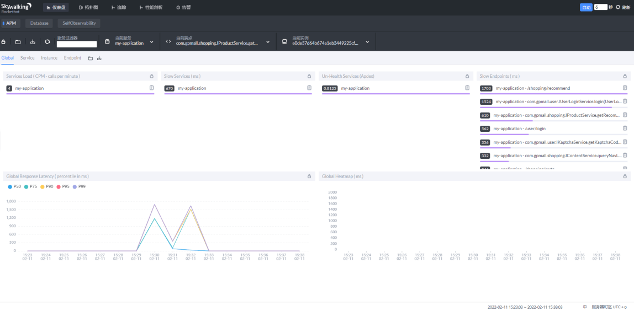Toggle the P90 legend series
634x311 pixels.
coord(46,186)
